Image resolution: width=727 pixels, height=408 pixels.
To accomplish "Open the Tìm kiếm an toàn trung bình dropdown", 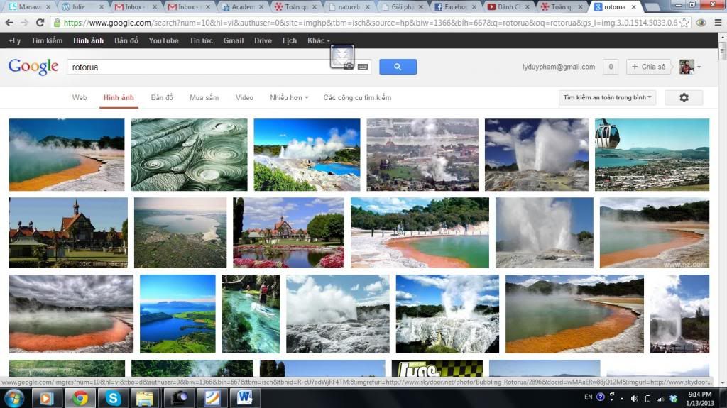I will [608, 97].
